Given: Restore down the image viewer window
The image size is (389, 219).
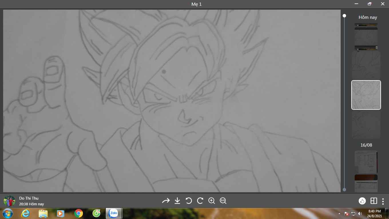Looking at the screenshot, I should [x=370, y=4].
